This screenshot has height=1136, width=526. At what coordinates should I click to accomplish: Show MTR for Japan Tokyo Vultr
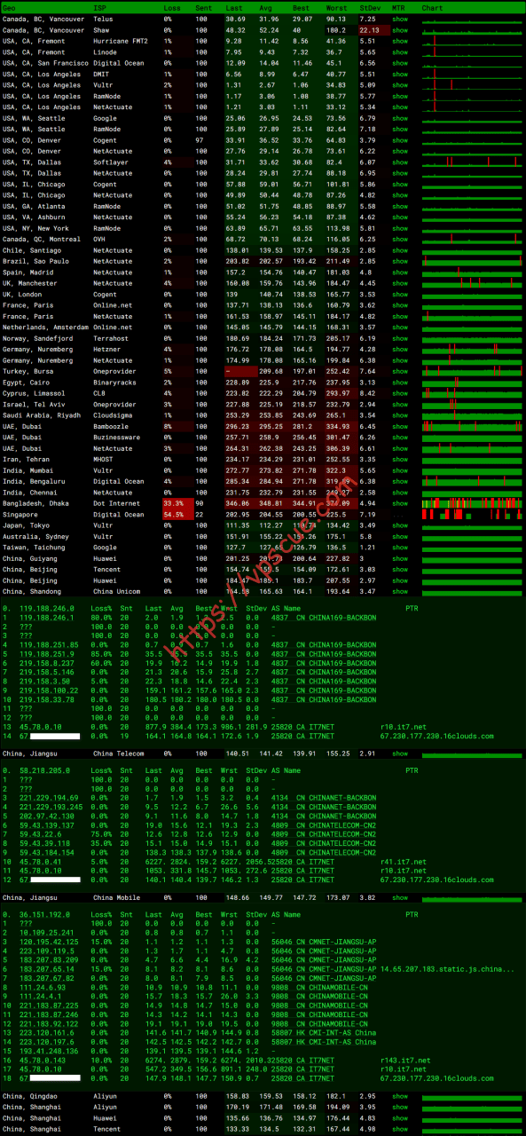coord(400,525)
